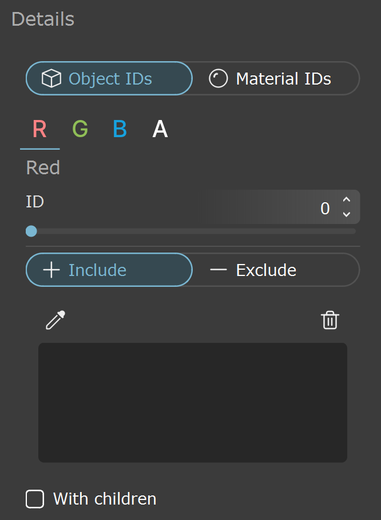Click the ID slider handle
The image size is (381, 520).
[31, 231]
